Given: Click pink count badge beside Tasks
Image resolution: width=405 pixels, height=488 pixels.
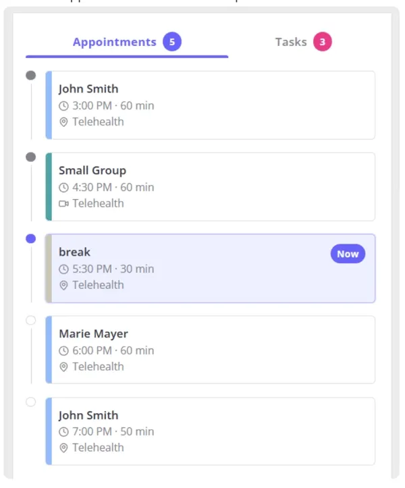Looking at the screenshot, I should point(323,41).
